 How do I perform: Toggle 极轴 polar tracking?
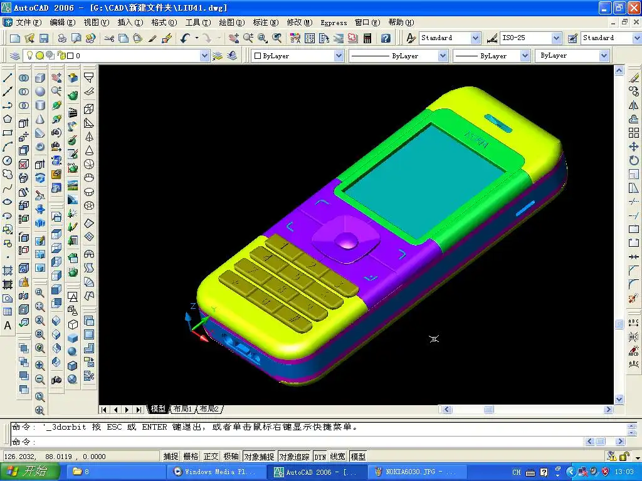click(231, 456)
